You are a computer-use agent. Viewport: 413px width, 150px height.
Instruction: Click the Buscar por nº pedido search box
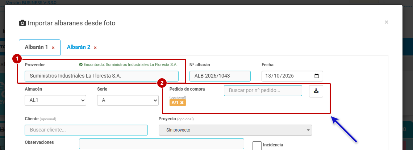263,91
